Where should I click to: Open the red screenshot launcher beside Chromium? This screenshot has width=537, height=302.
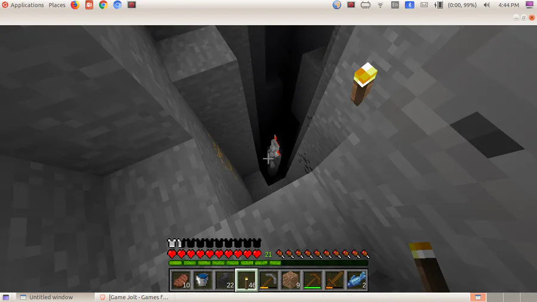click(131, 5)
